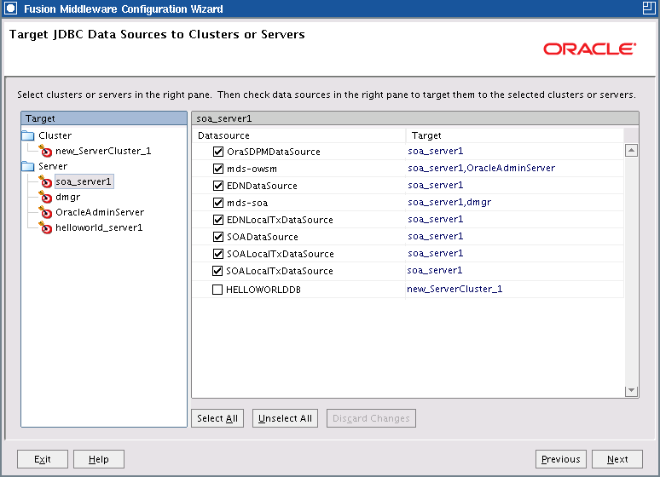This screenshot has width=660, height=477.
Task: Check the HELLOWORLDDB checkbox
Action: [217, 290]
